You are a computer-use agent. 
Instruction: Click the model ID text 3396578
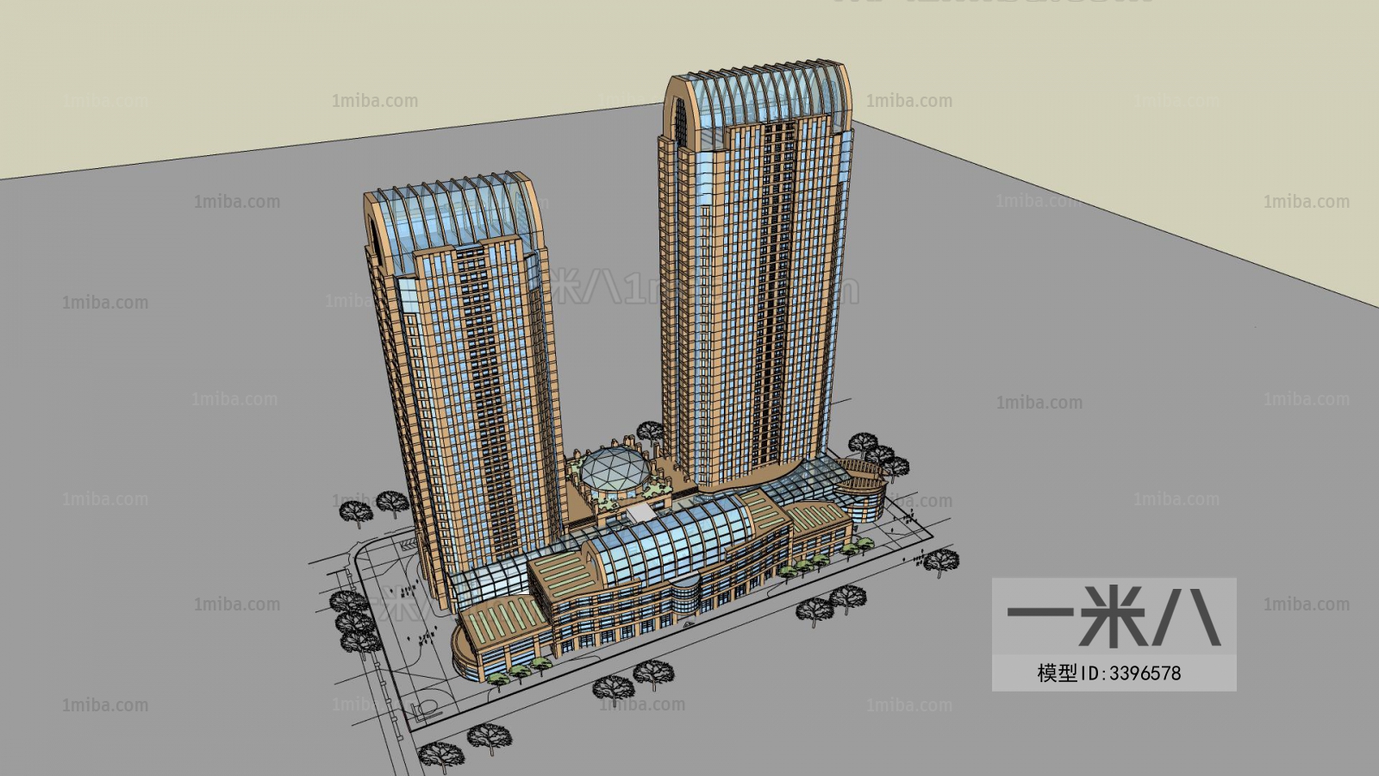coord(1108,673)
